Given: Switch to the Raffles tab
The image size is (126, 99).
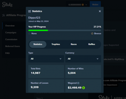Looking at the screenshot, I should [x=92, y=44].
